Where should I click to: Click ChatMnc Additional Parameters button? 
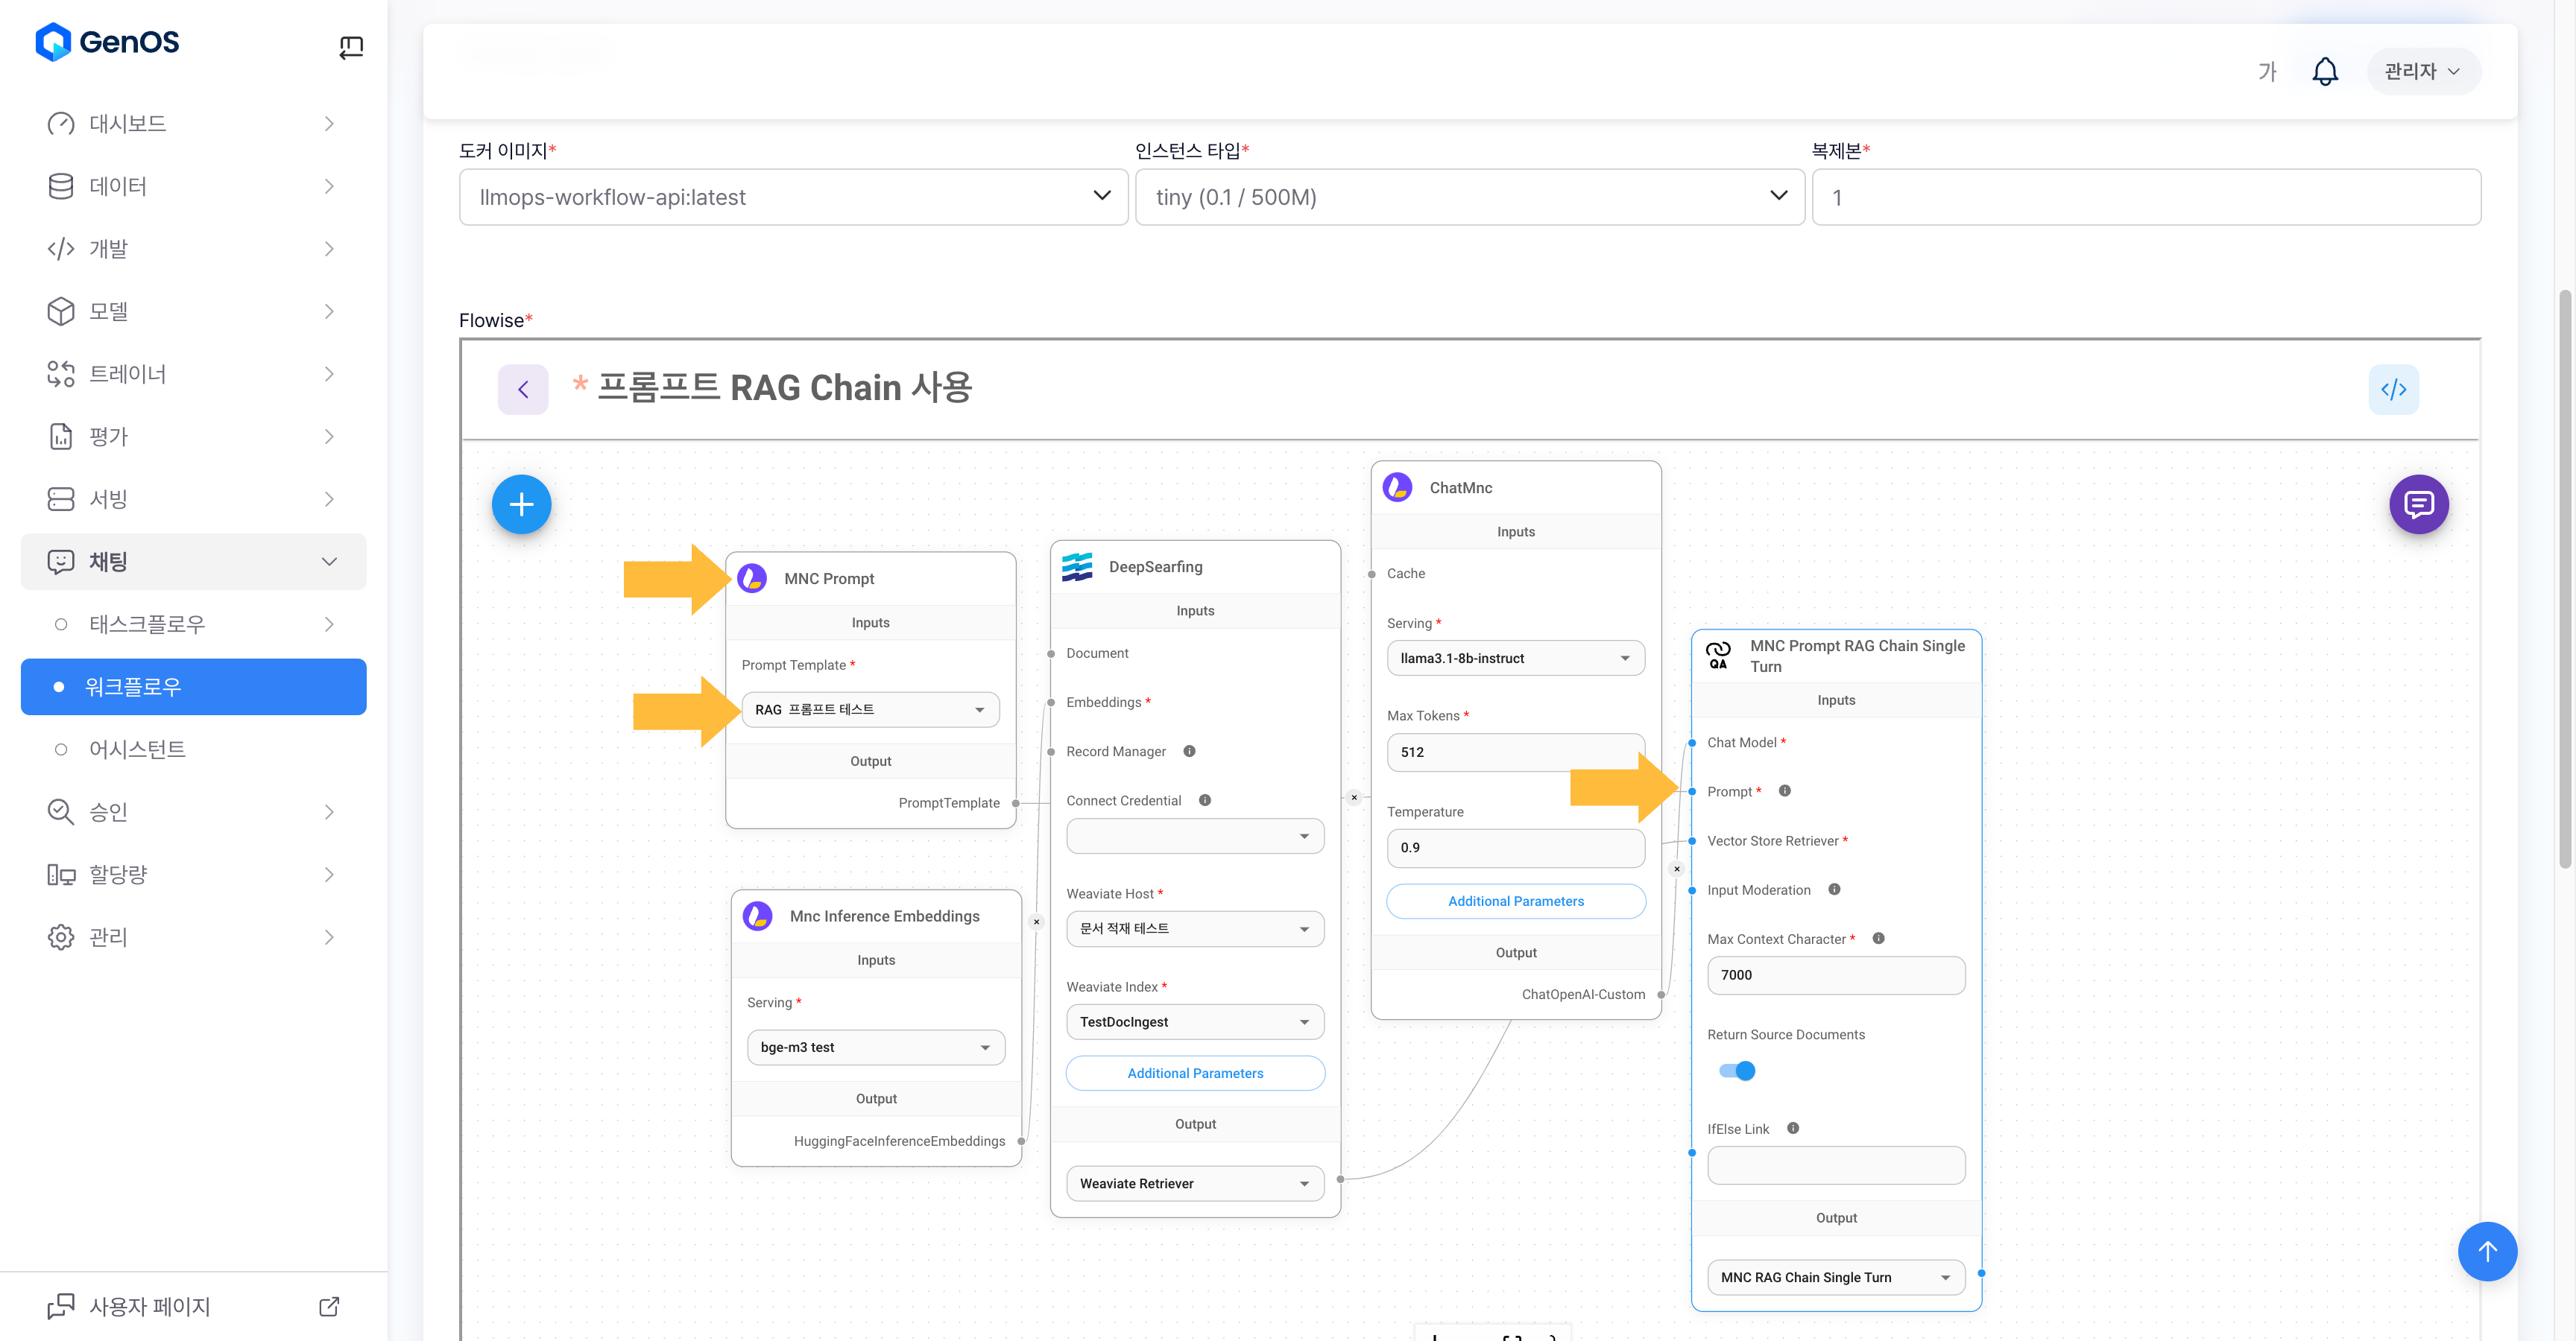(x=1515, y=901)
